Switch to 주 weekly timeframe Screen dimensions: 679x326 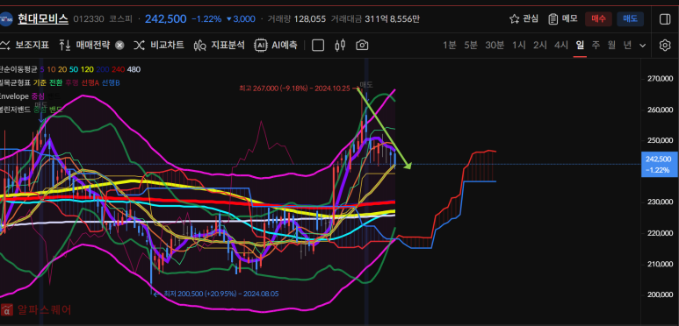(x=596, y=45)
